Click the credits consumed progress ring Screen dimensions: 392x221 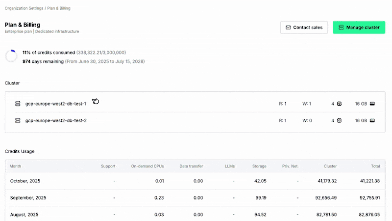pos(11,56)
